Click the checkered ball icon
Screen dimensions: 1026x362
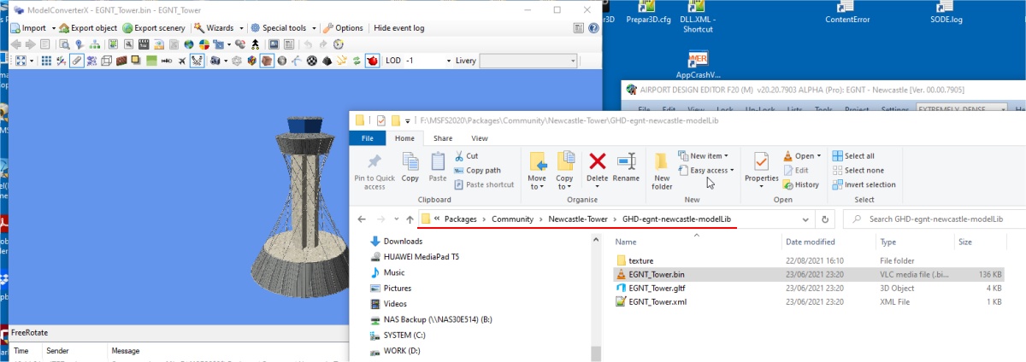click(x=312, y=61)
